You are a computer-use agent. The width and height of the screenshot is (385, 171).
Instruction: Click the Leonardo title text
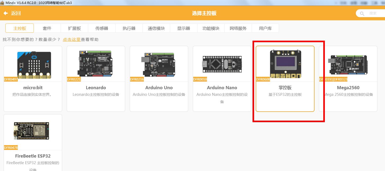[96, 88]
